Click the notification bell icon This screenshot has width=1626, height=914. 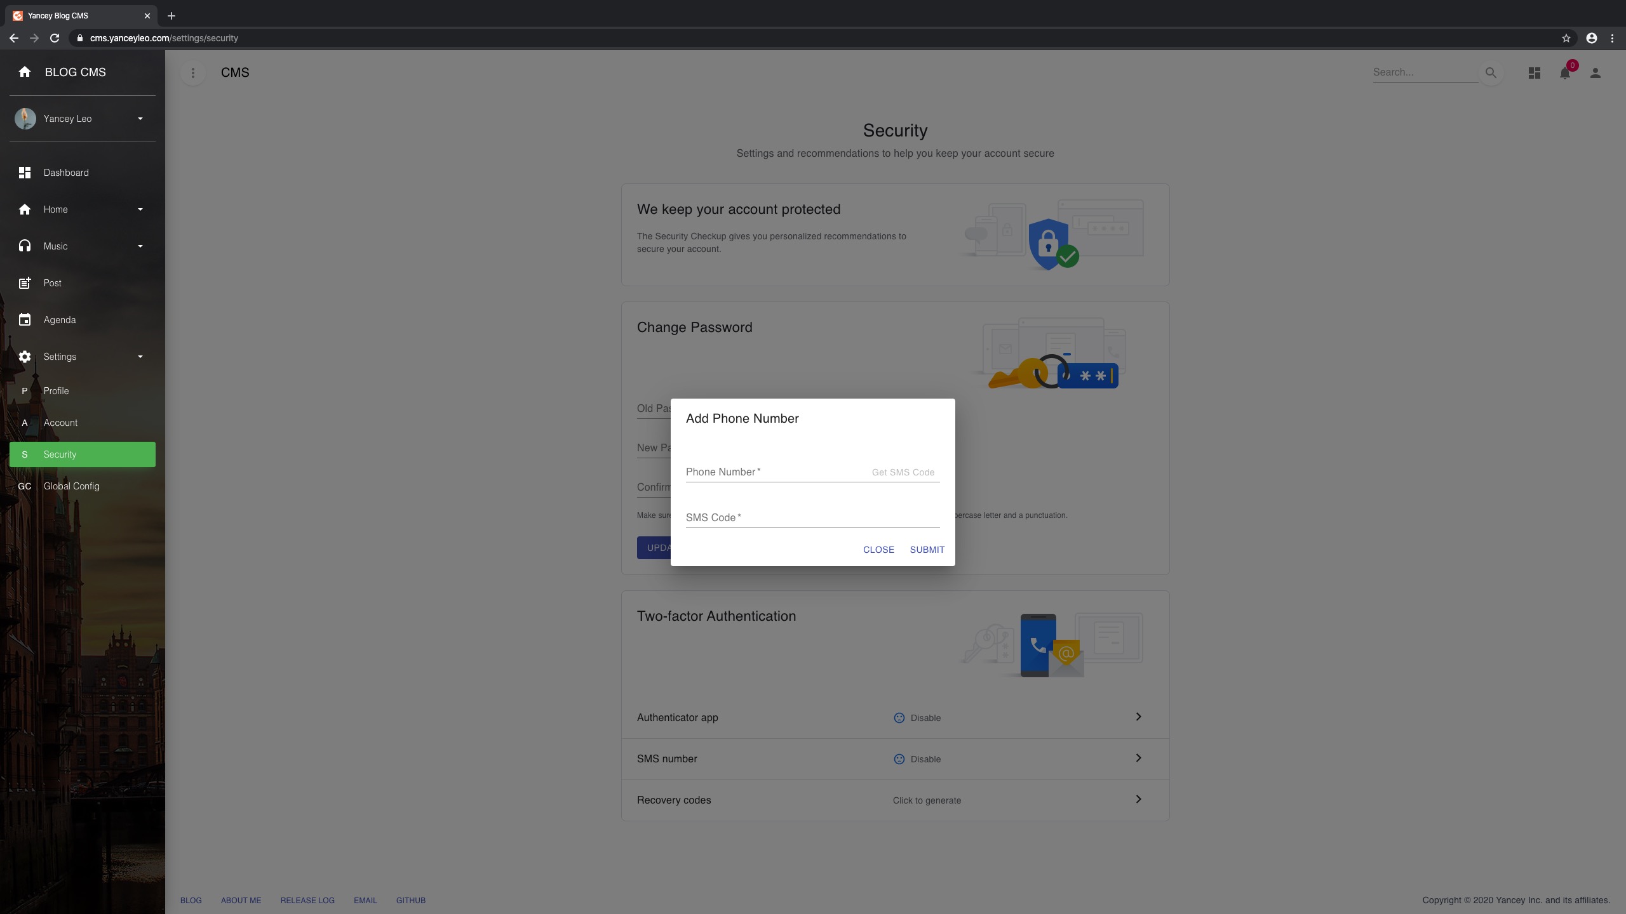(1564, 74)
